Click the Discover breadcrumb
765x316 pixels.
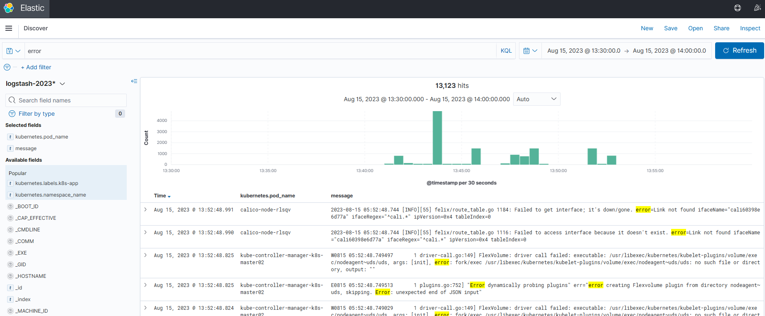click(36, 28)
